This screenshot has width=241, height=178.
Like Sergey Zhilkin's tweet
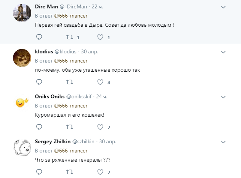(x=101, y=172)
